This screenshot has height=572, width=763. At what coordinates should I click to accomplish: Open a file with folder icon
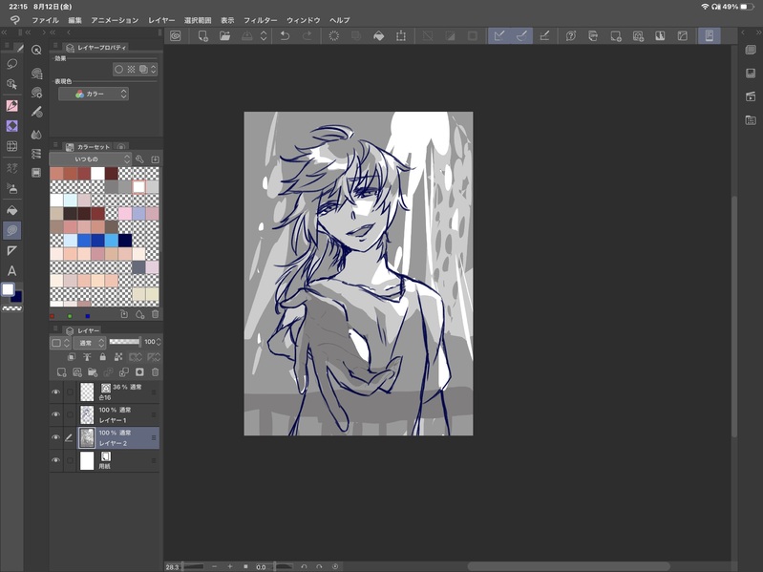(x=224, y=36)
